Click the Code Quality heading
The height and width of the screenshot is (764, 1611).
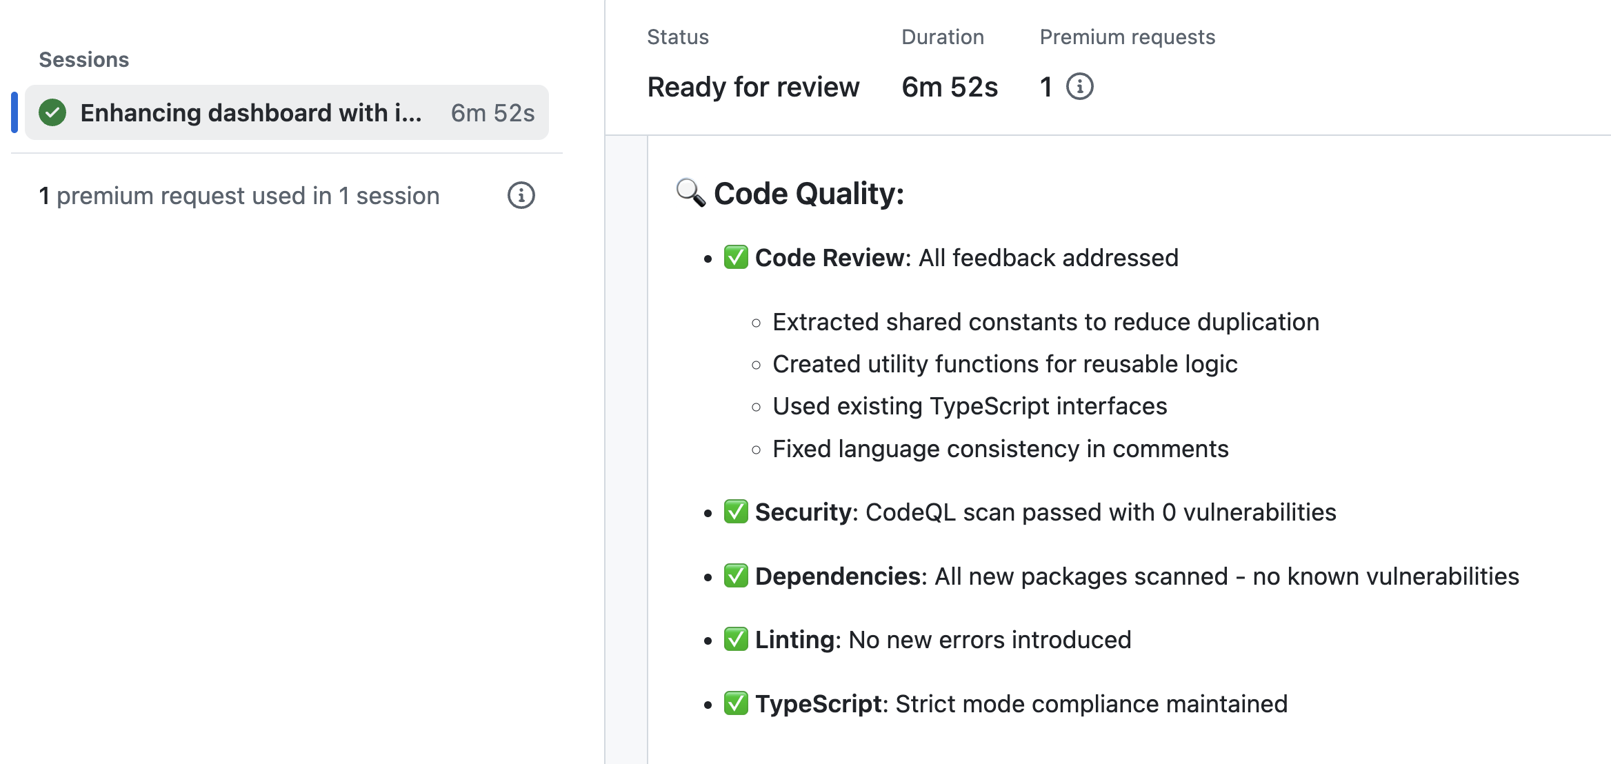point(808,194)
